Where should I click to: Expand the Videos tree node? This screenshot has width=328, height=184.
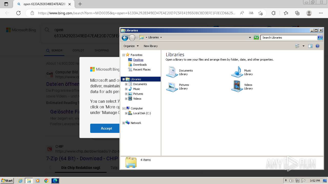pyautogui.click(x=126, y=99)
